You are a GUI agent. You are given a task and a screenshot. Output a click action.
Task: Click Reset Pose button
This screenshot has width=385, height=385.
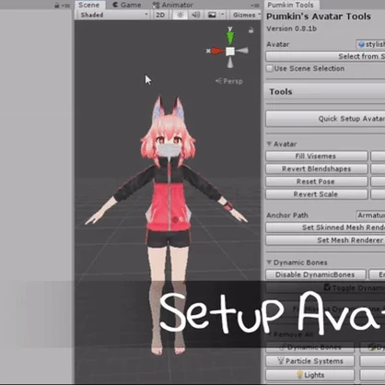point(316,181)
